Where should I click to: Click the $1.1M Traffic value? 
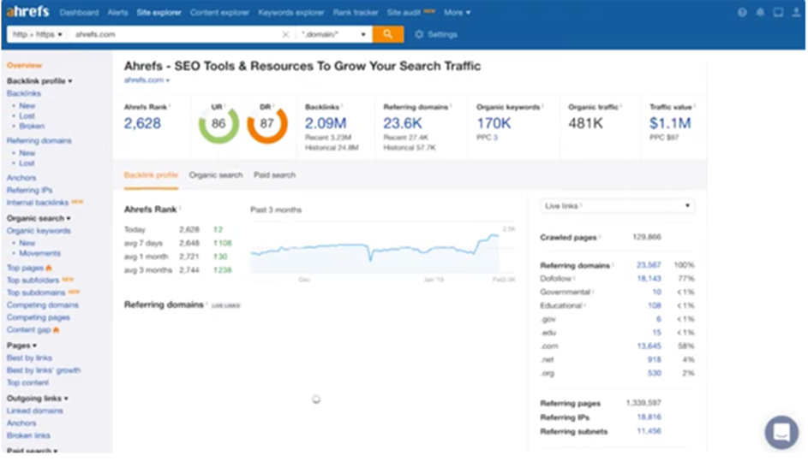pos(670,123)
